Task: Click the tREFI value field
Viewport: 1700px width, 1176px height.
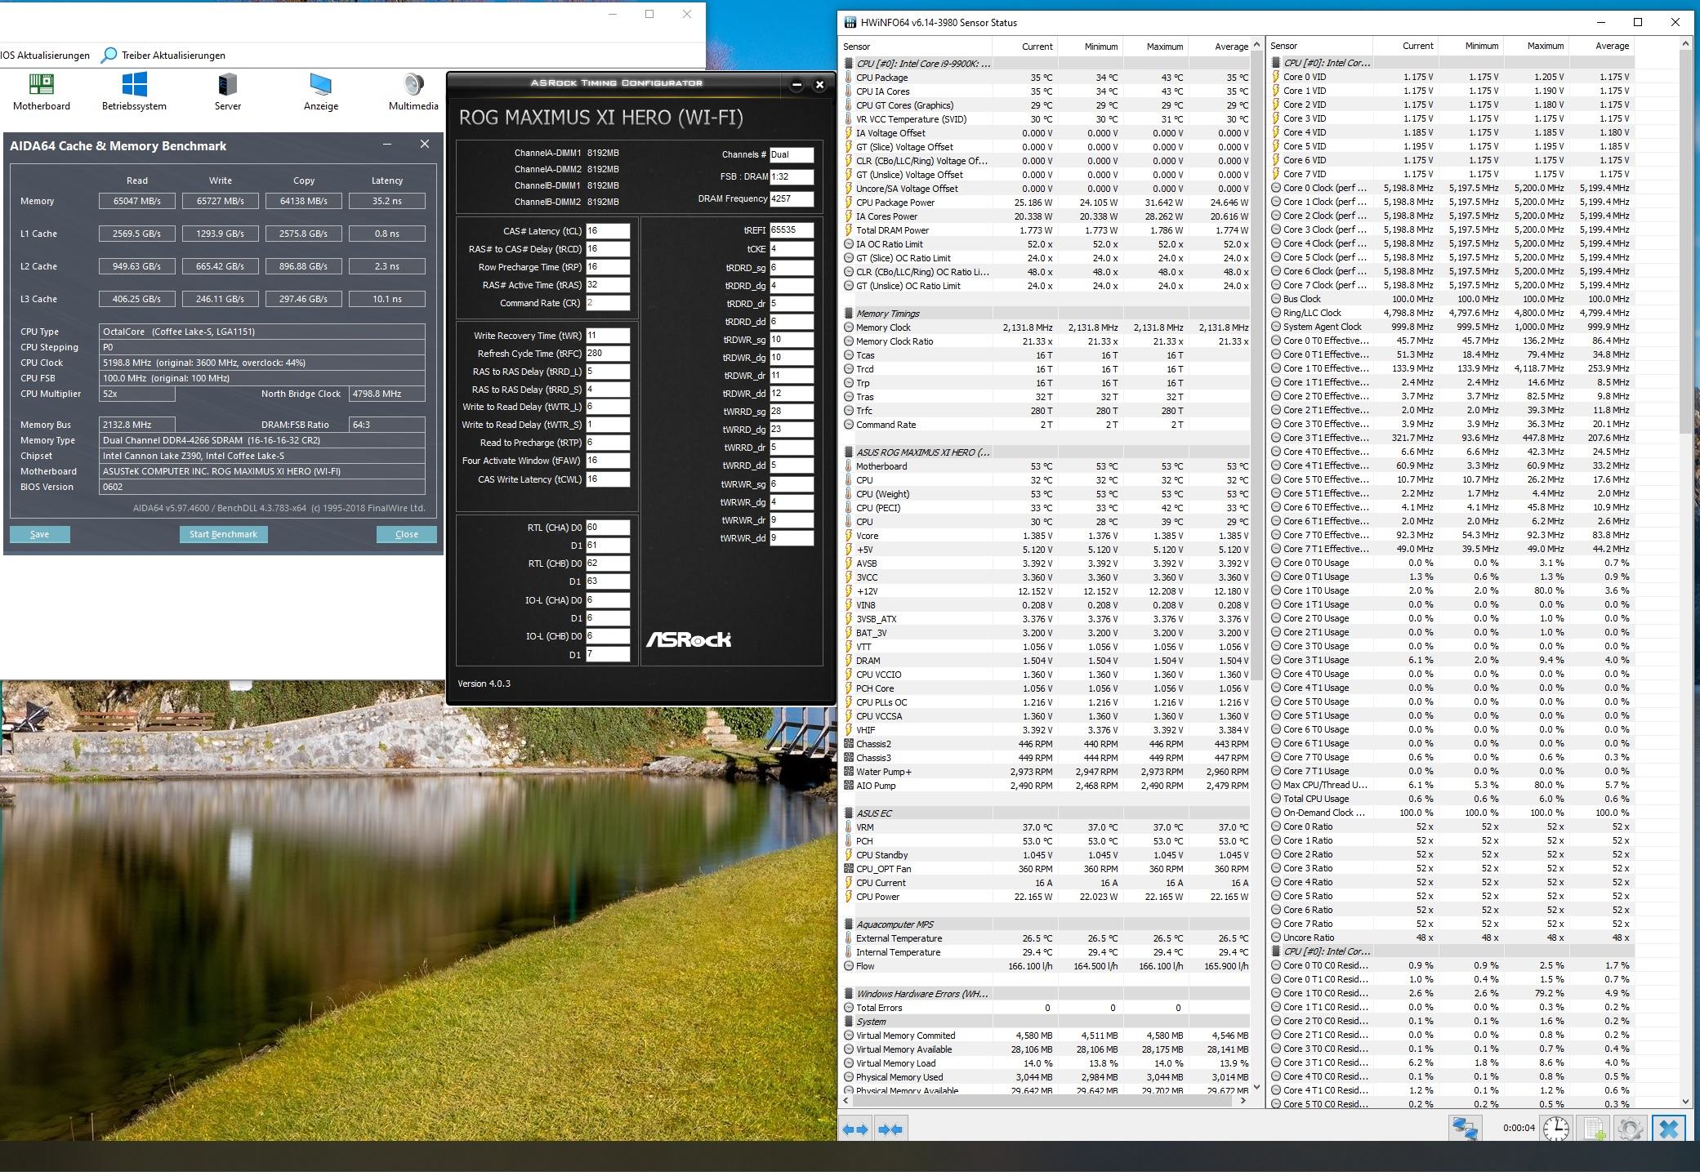Action: [791, 230]
